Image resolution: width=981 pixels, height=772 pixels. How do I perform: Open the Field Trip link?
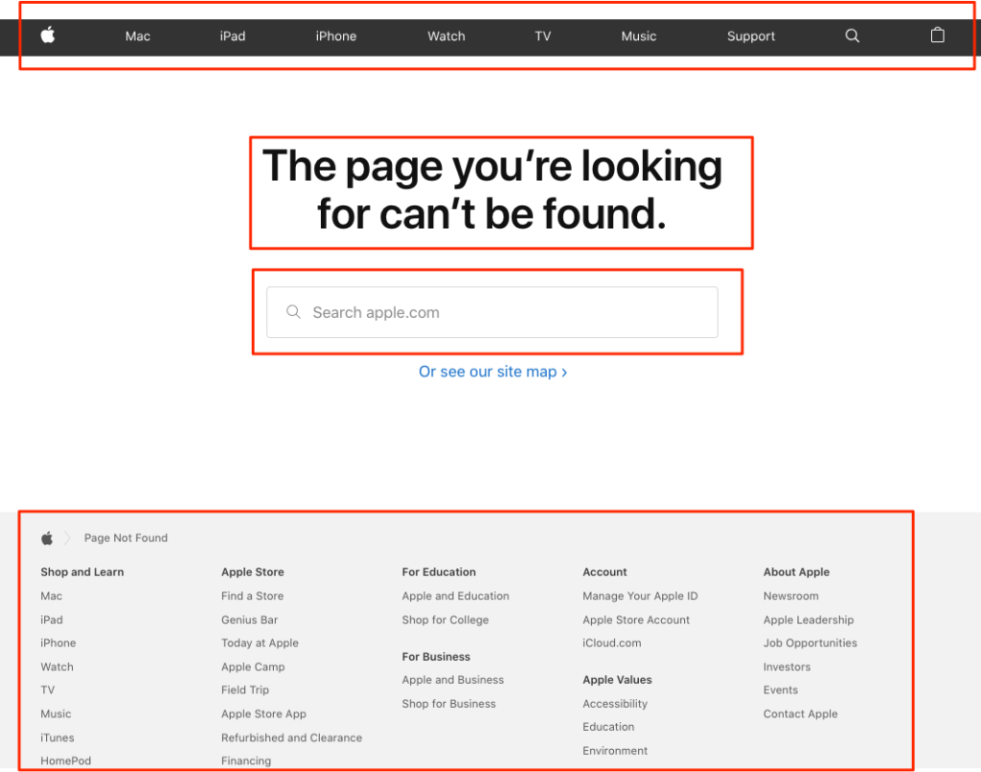(x=245, y=690)
